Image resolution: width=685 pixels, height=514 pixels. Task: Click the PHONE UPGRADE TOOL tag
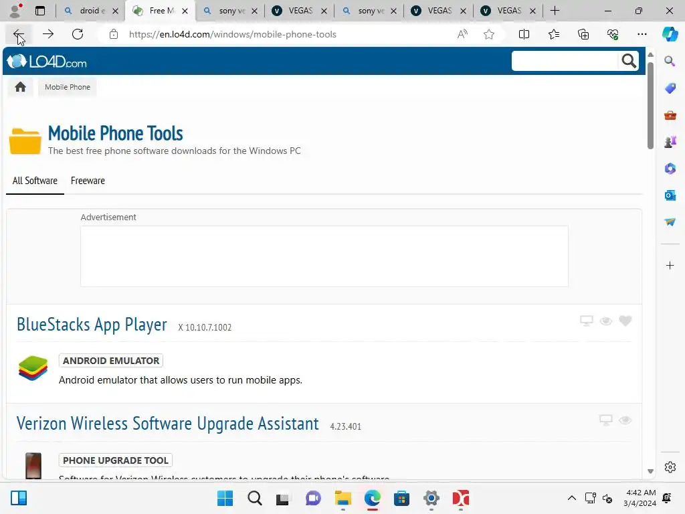click(115, 460)
